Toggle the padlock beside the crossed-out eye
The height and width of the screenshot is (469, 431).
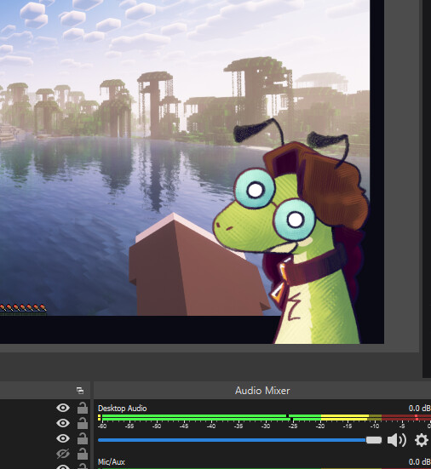pos(83,454)
